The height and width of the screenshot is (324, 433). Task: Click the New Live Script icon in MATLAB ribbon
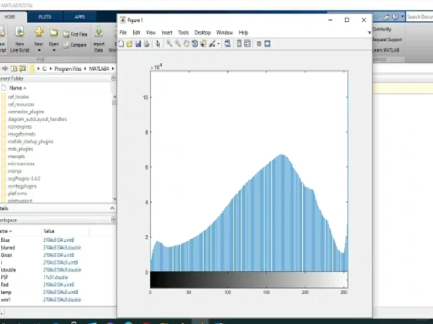click(20, 40)
